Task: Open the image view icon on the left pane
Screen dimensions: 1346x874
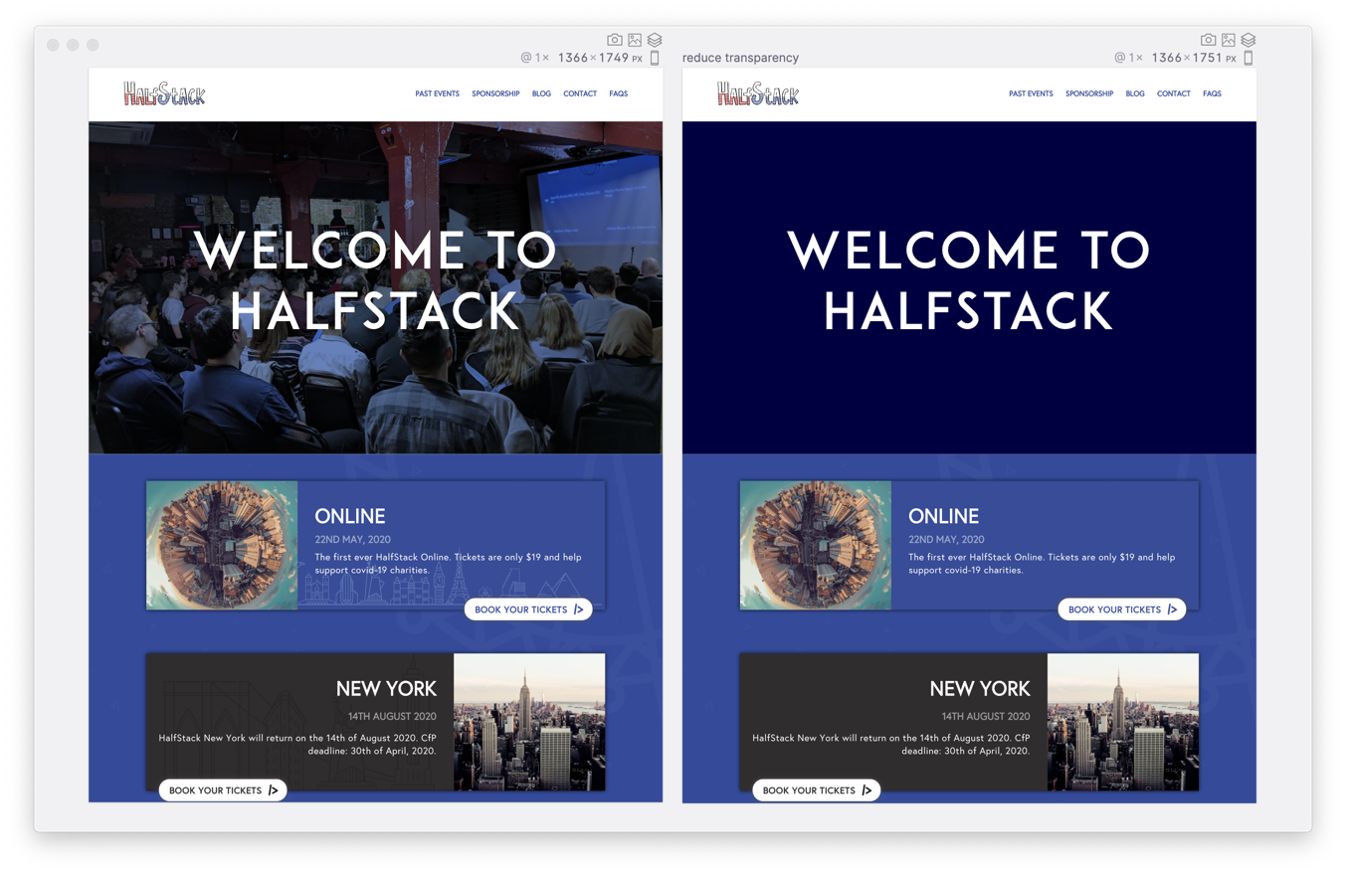Action: (634, 39)
